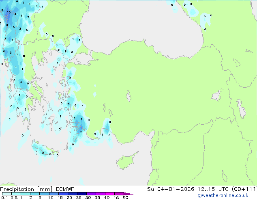Select the legend swatch between 5 and 10
The height and width of the screenshot is (199, 257).
[x=44, y=194]
